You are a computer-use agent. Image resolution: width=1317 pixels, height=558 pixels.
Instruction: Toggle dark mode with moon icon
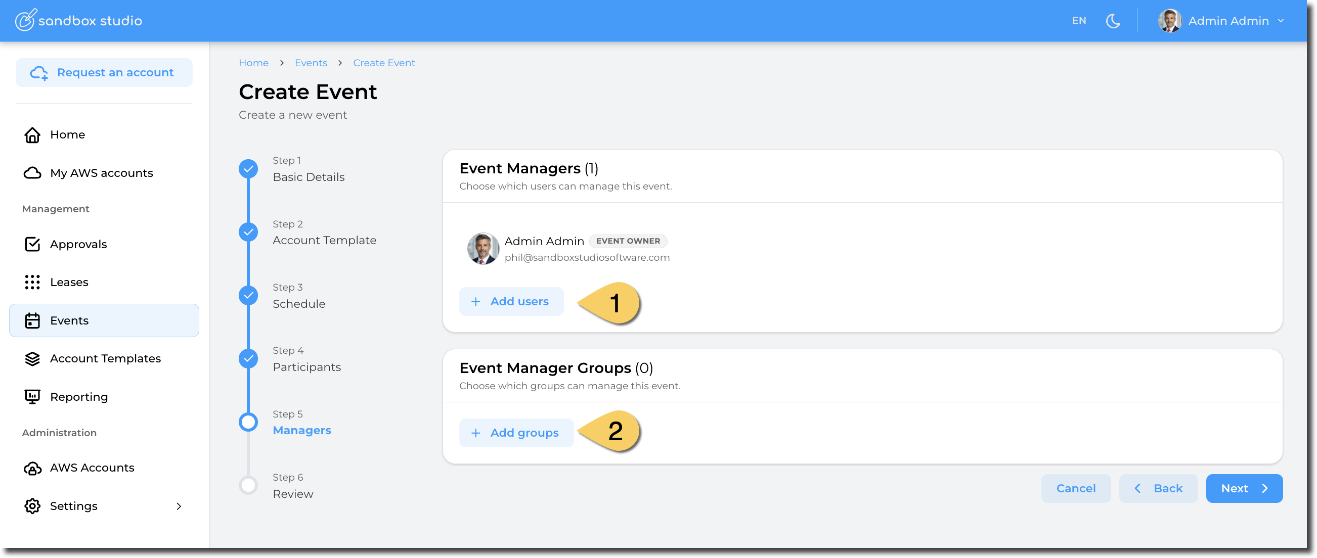pyautogui.click(x=1113, y=21)
